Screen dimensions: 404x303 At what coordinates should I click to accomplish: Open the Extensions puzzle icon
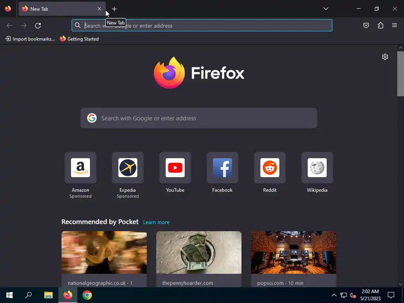380,26
